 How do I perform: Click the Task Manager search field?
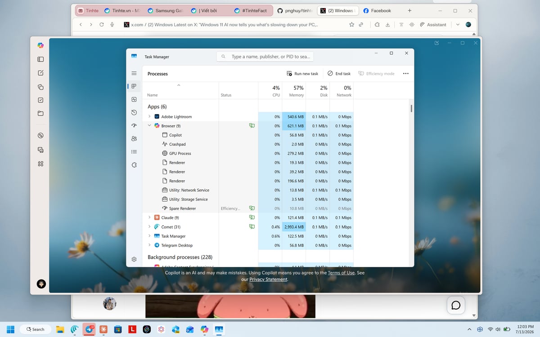[x=265, y=57]
